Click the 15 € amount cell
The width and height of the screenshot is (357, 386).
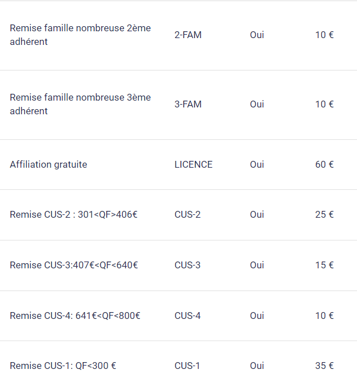324,265
